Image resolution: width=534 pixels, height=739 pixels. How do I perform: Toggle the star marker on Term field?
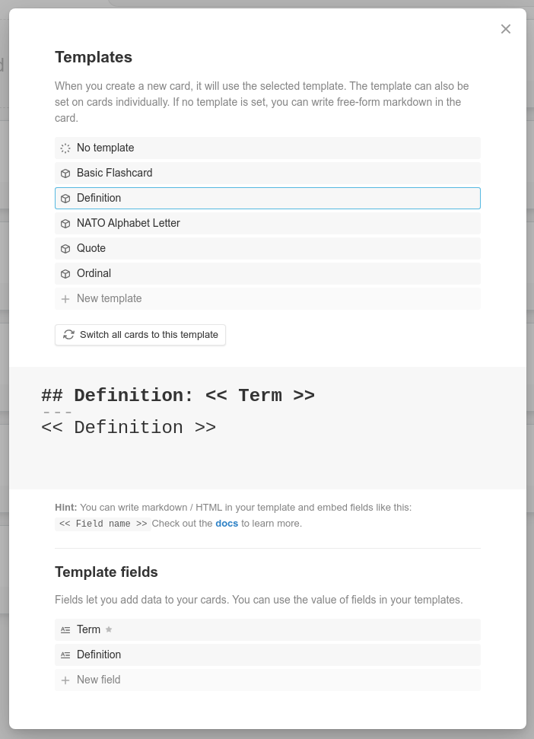coord(109,629)
